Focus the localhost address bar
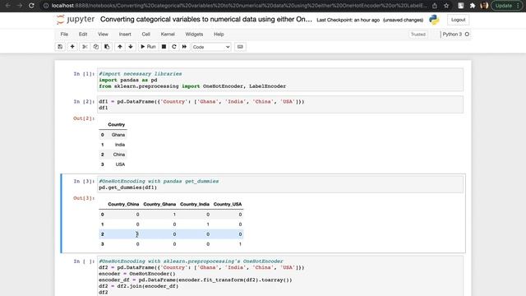The image size is (526, 296). click(239, 6)
